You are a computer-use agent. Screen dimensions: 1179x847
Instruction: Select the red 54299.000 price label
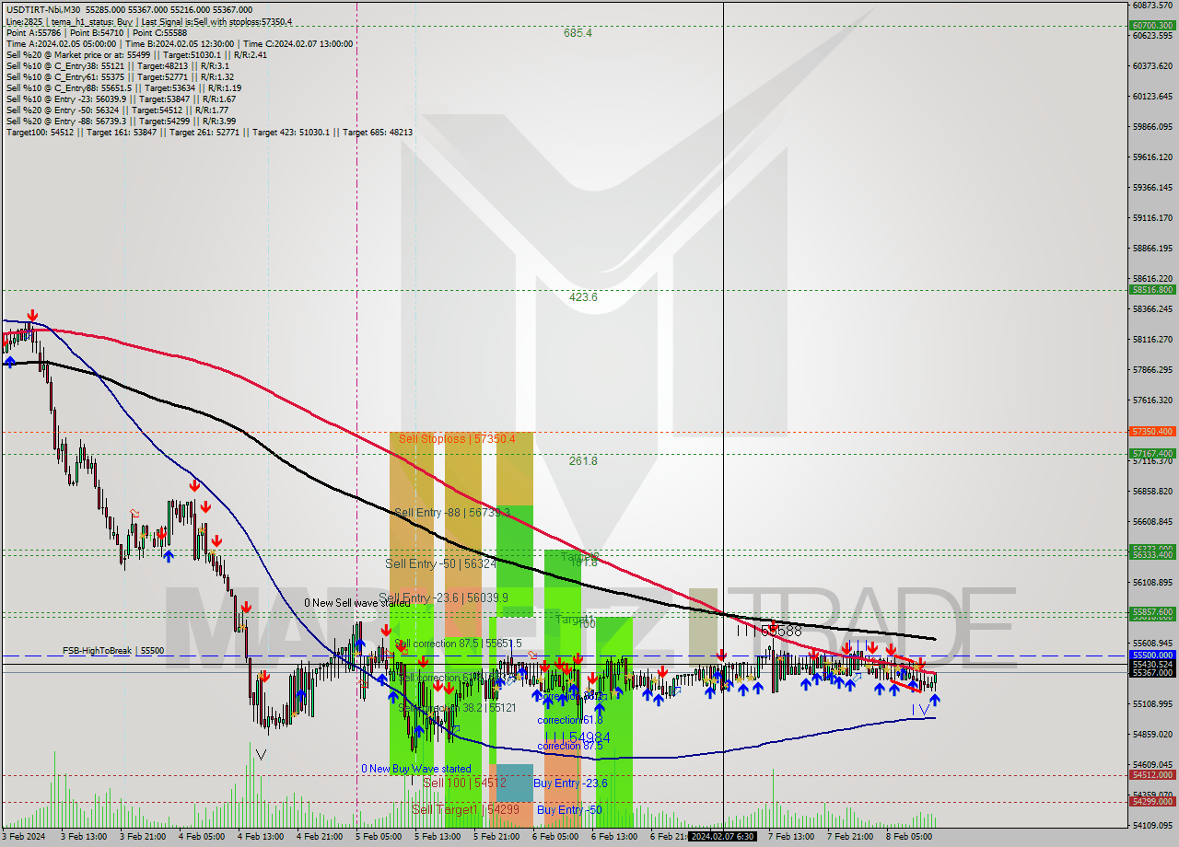(1151, 801)
